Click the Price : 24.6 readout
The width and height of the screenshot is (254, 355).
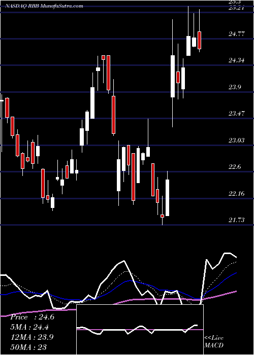(32, 317)
